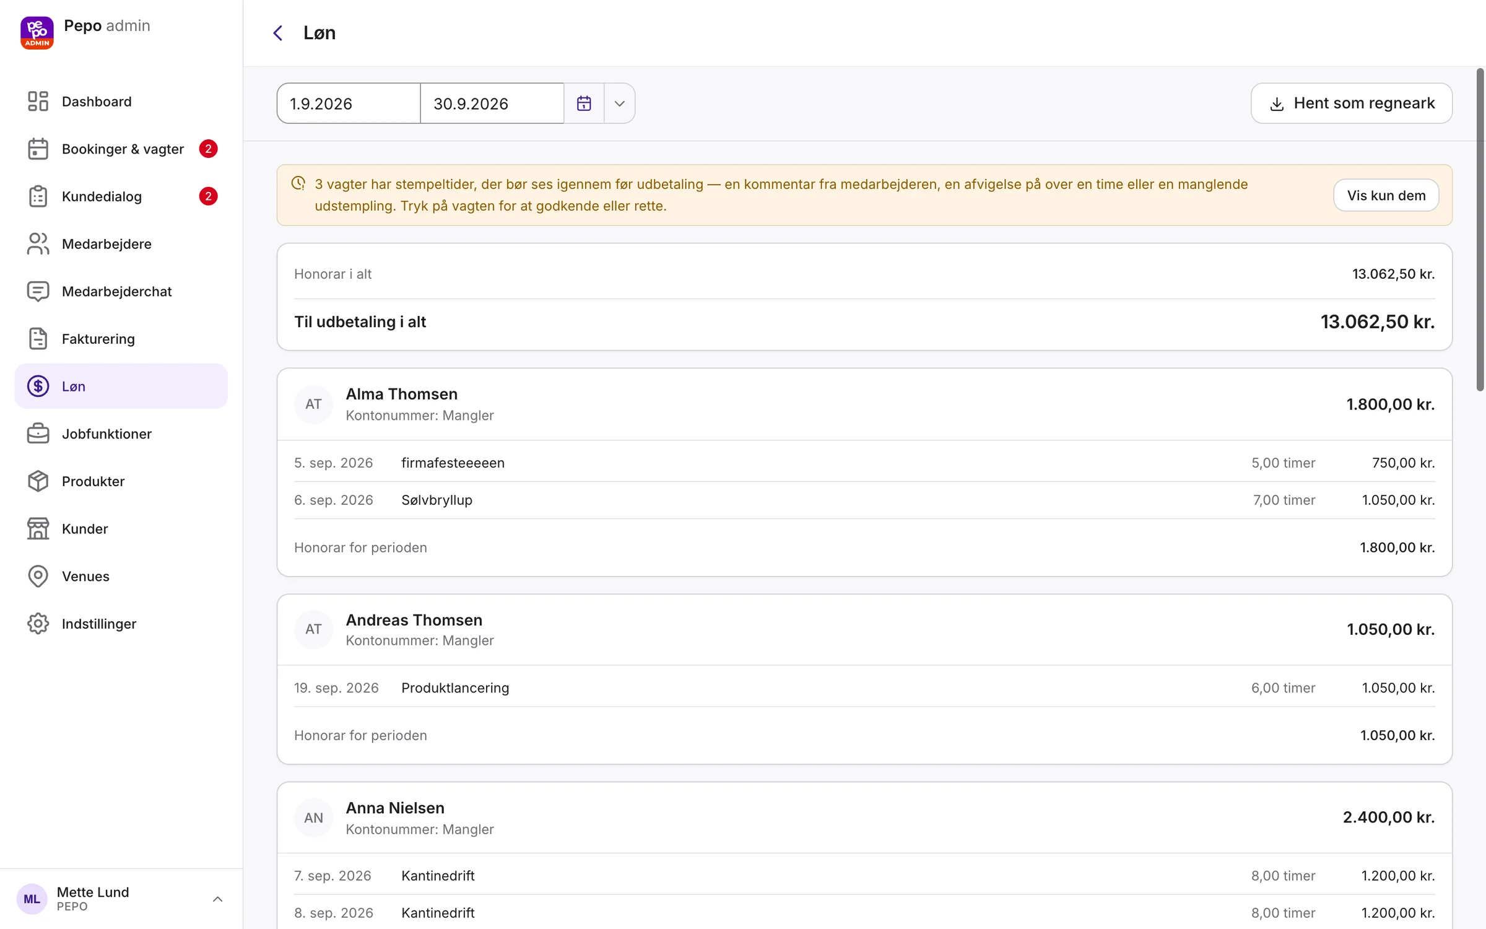Click the end date field 30.9.2026

tap(492, 103)
